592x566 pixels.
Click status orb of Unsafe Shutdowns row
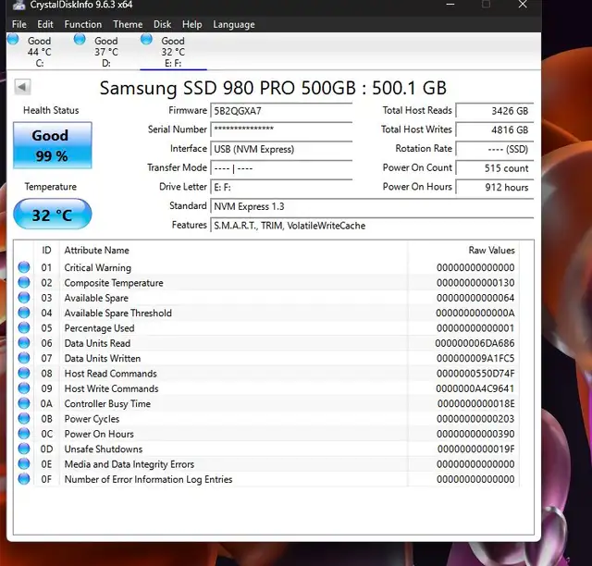(x=24, y=449)
